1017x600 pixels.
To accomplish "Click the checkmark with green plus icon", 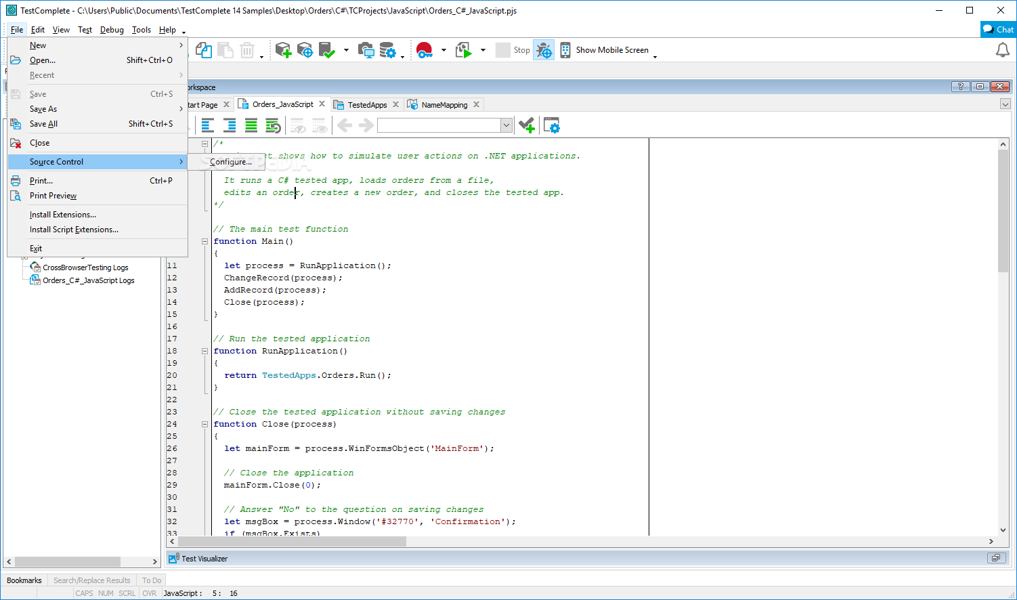I will [527, 125].
